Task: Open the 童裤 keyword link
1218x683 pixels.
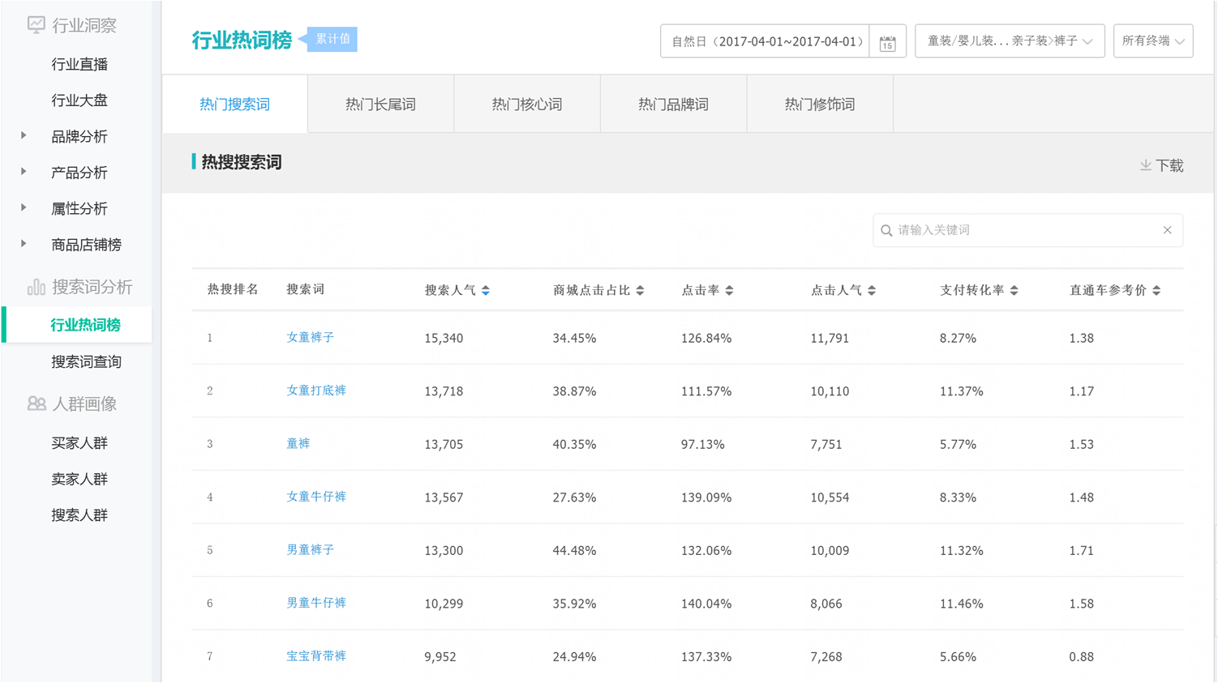Action: [298, 443]
